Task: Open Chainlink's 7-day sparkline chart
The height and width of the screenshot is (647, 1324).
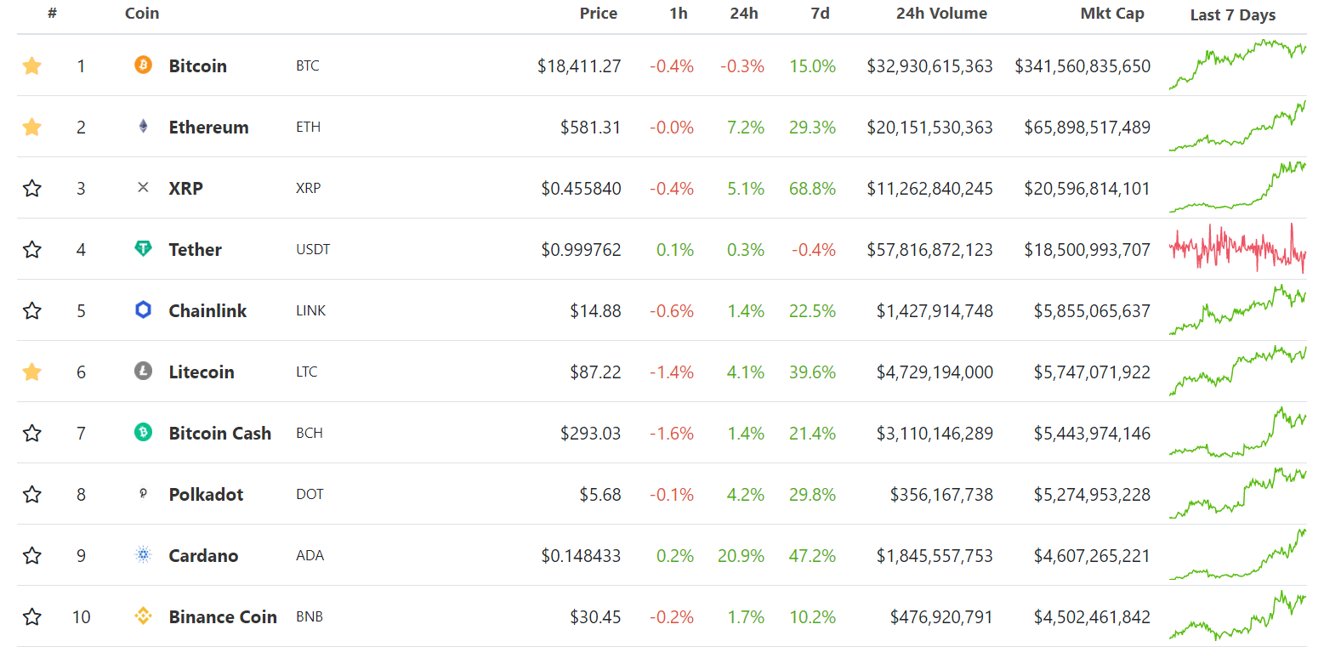Action: coord(1237,310)
